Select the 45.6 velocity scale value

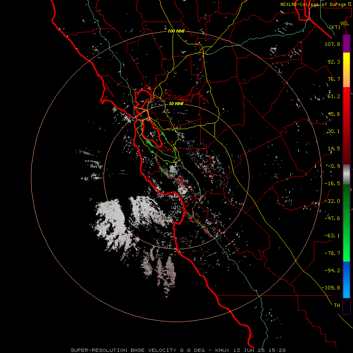(334, 114)
